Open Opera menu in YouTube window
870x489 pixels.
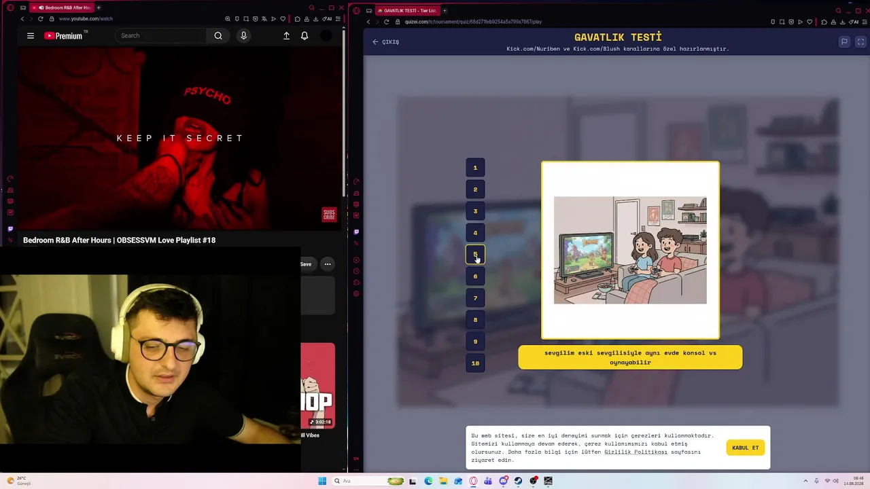10,7
